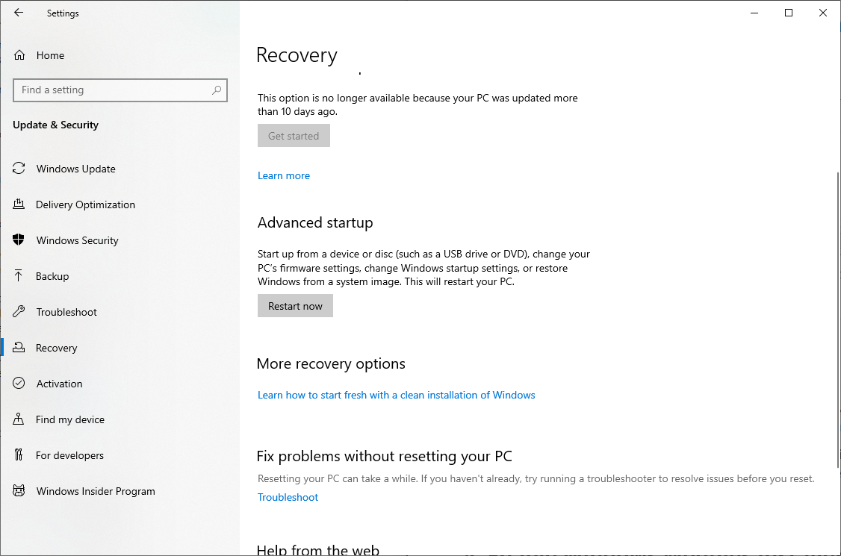
Task: Select the Windows Update sidebar icon
Action: pos(19,169)
